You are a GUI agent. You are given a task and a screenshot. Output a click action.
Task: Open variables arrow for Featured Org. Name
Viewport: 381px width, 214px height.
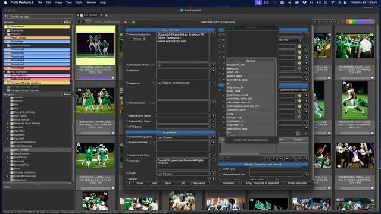[213, 116]
